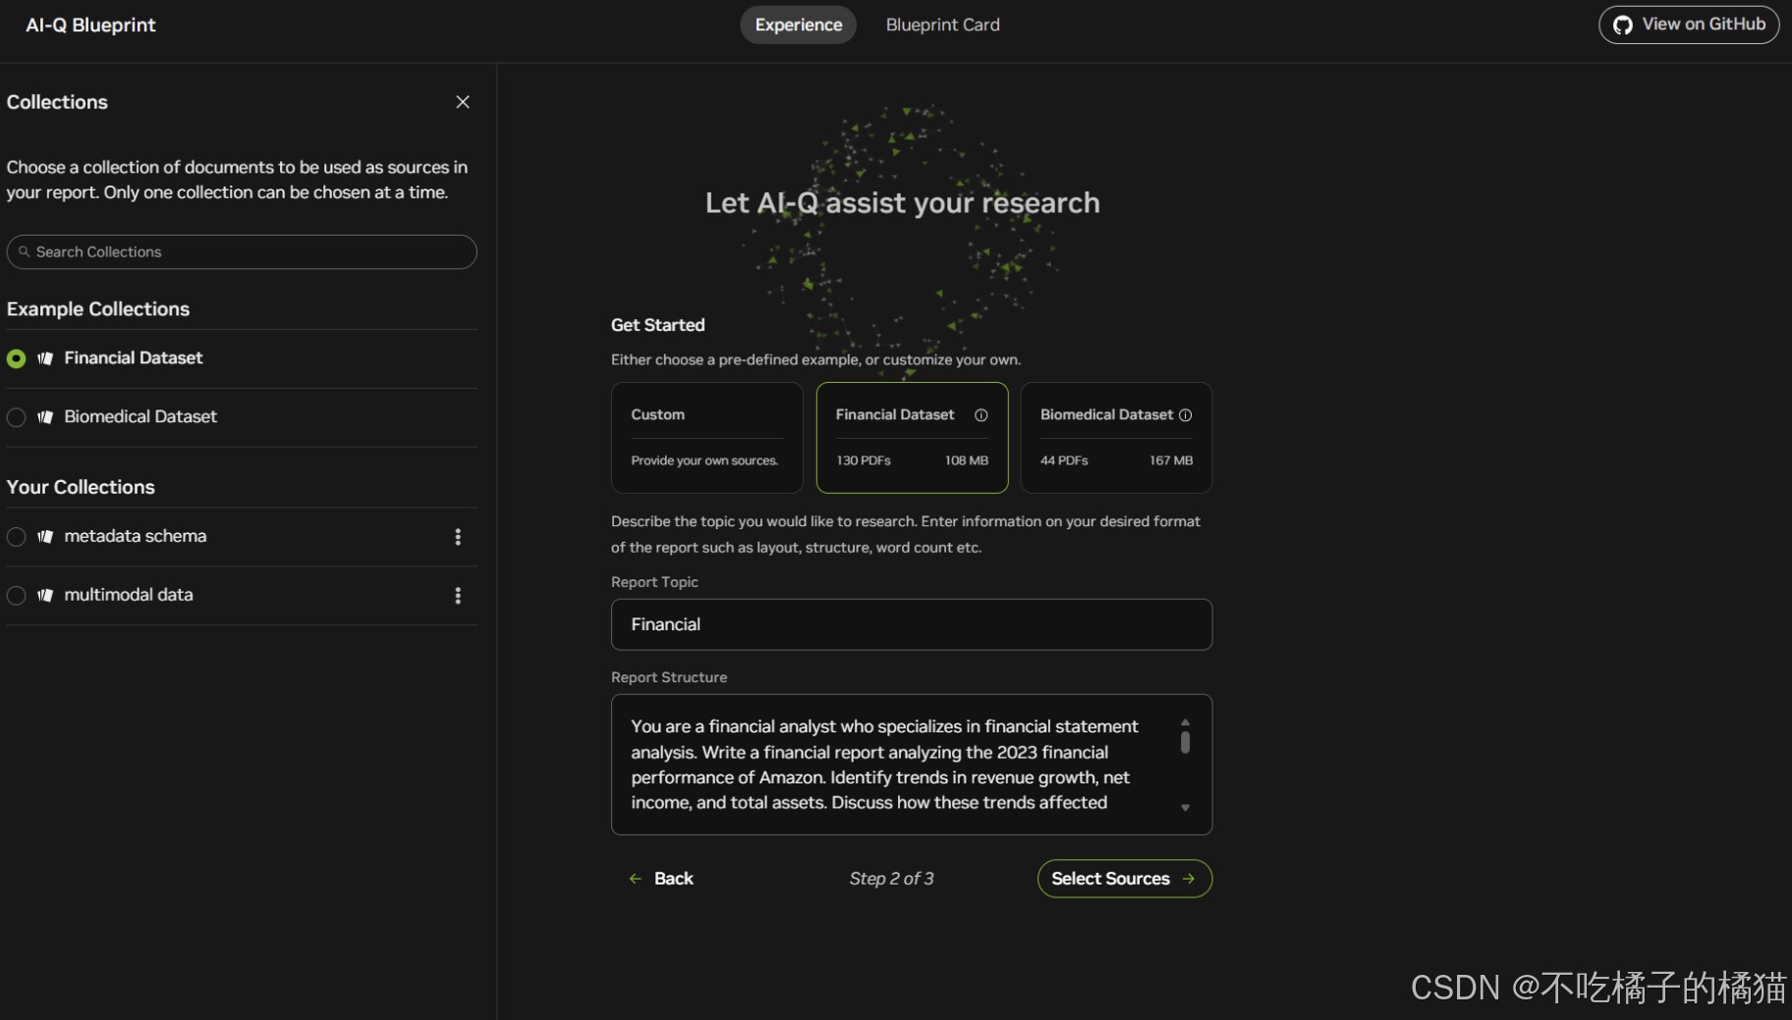The height and width of the screenshot is (1020, 1792).
Task: Open View on GitHub link
Action: [x=1689, y=25]
